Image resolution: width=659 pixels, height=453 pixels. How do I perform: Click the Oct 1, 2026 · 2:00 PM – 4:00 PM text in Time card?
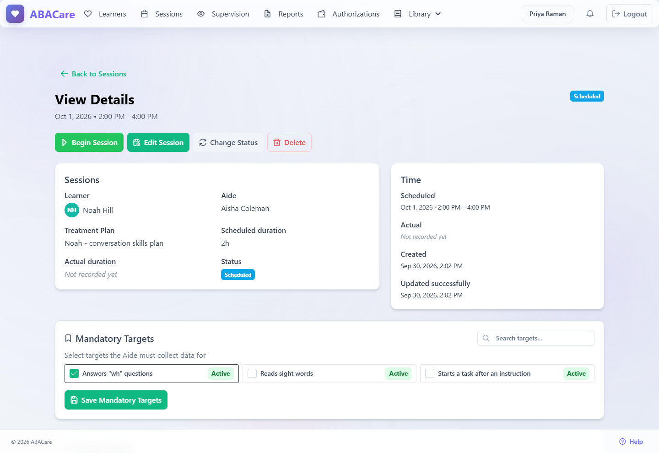tap(445, 207)
